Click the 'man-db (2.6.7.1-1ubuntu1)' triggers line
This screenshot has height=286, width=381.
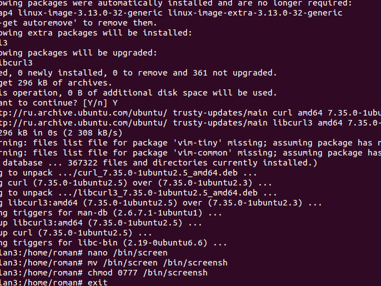click(111, 213)
